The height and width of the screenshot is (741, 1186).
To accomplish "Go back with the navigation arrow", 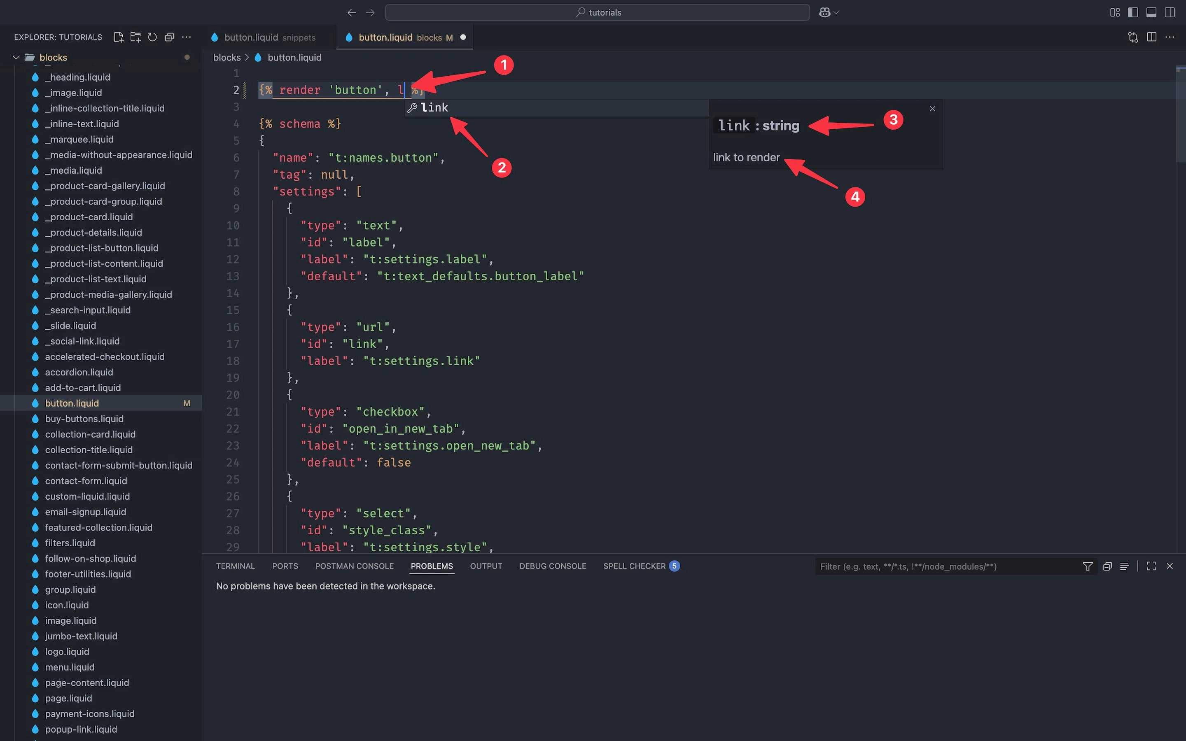I will click(351, 13).
